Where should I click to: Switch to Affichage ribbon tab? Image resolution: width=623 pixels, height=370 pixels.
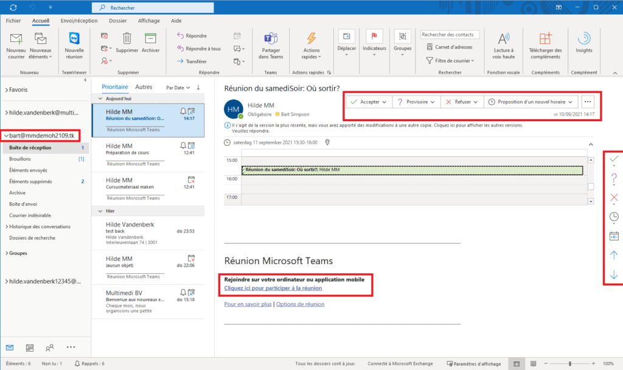(148, 21)
